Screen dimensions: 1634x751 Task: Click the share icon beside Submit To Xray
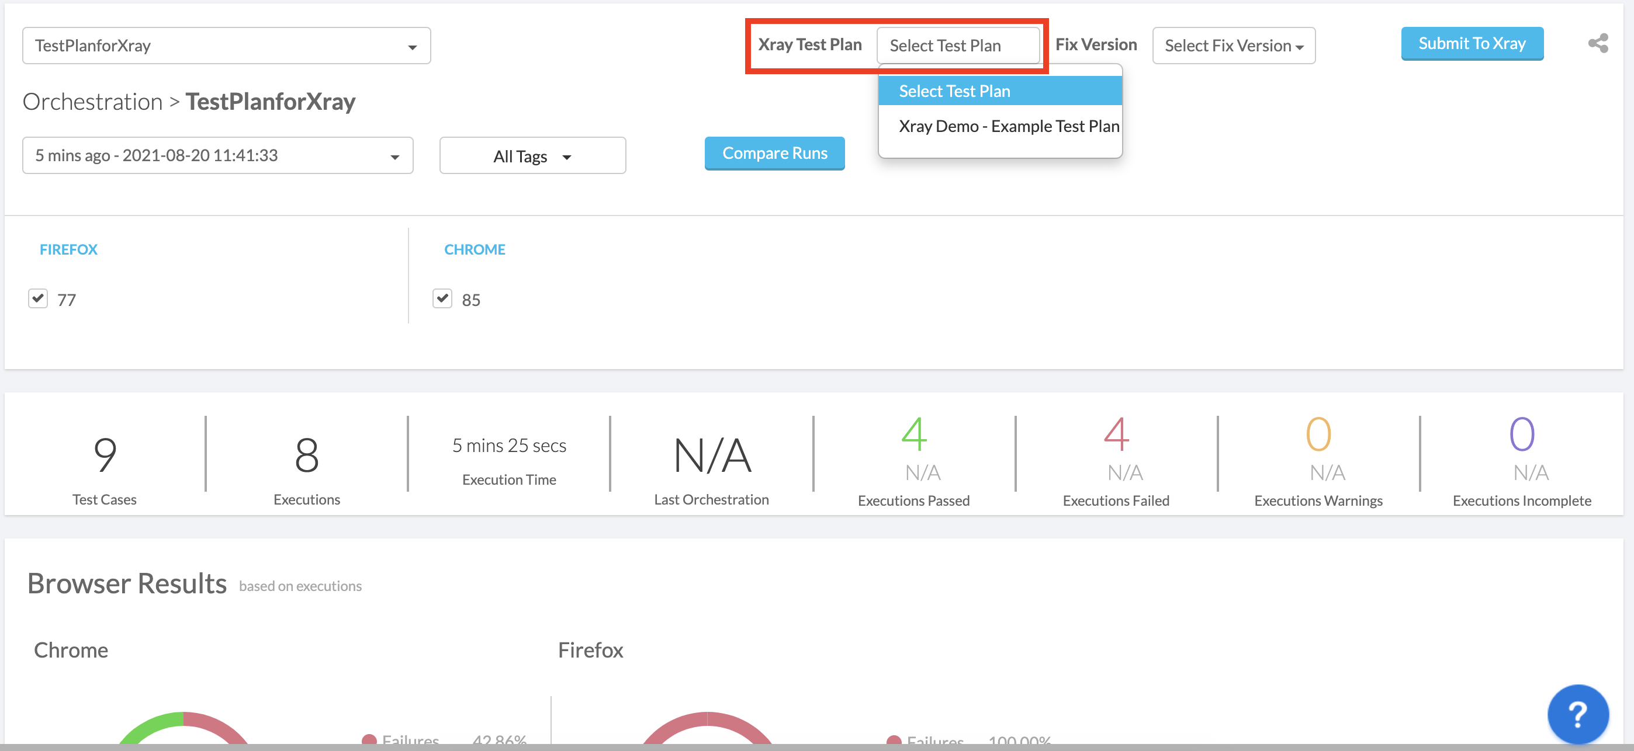click(x=1598, y=44)
